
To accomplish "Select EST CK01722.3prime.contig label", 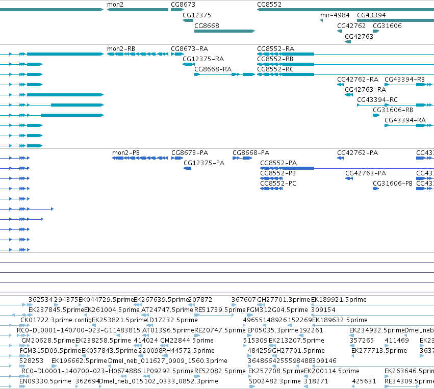I will (x=56, y=320).
